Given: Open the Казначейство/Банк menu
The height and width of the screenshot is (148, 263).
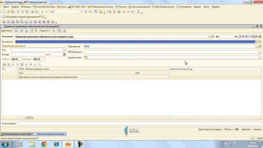Looking at the screenshot, I should click(x=44, y=7).
